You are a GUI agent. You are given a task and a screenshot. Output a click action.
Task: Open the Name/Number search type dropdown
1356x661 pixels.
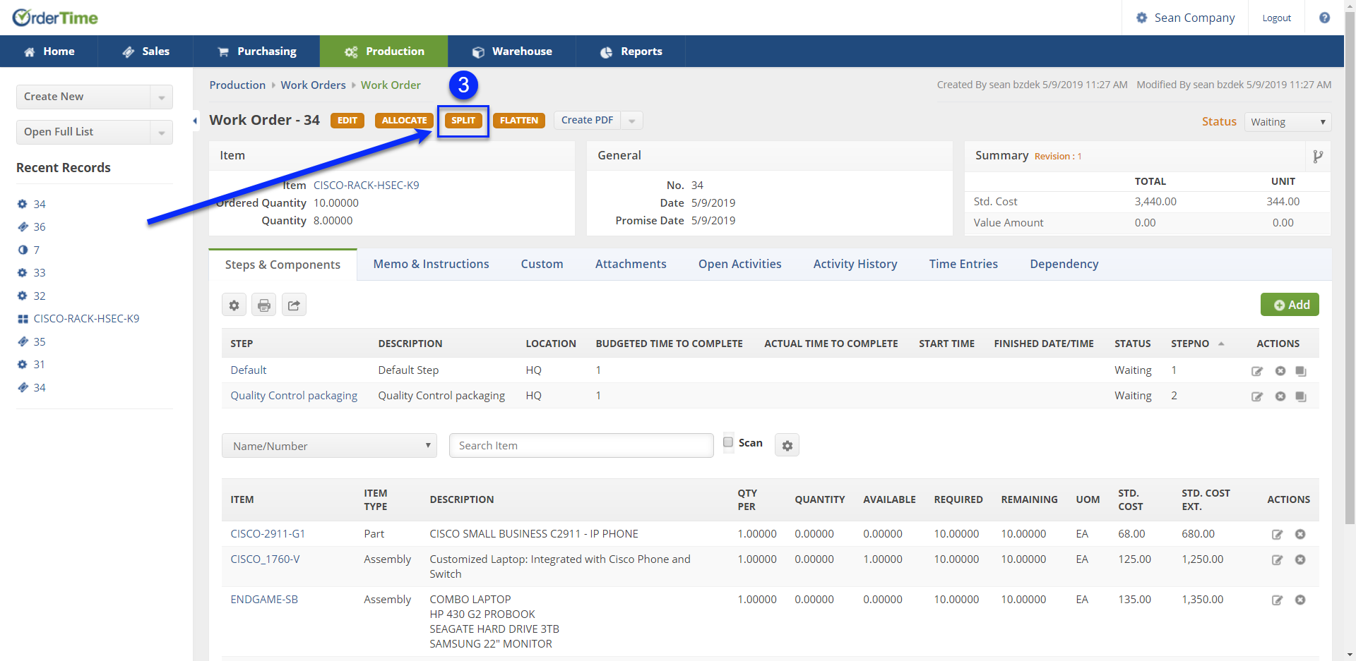coord(329,446)
